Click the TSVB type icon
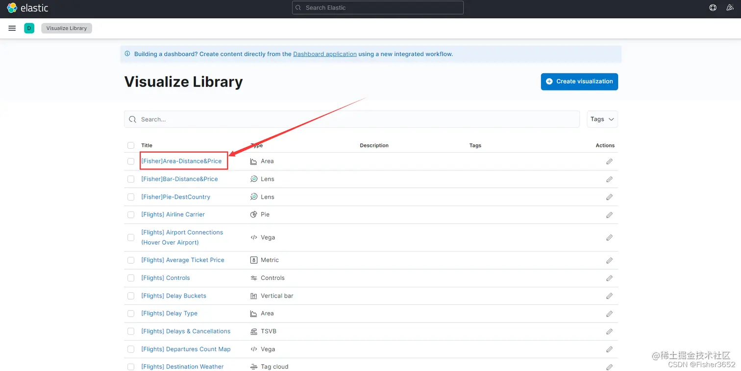This screenshot has height=371, width=741. pyautogui.click(x=254, y=331)
